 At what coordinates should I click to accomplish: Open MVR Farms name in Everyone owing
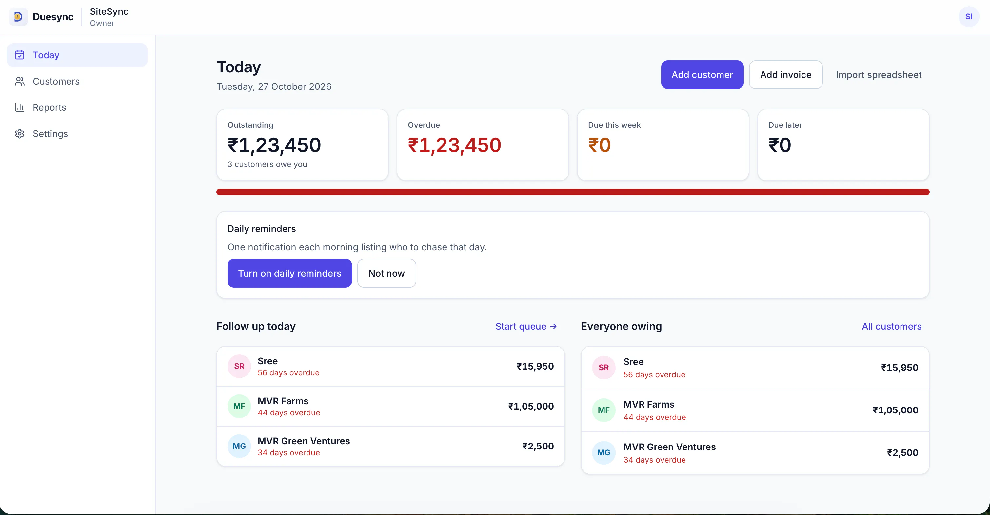[x=649, y=404]
